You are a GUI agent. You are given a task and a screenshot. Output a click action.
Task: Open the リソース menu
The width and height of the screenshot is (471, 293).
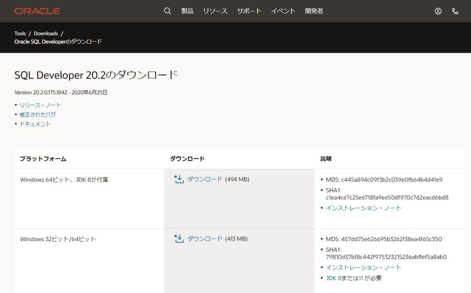(x=215, y=11)
